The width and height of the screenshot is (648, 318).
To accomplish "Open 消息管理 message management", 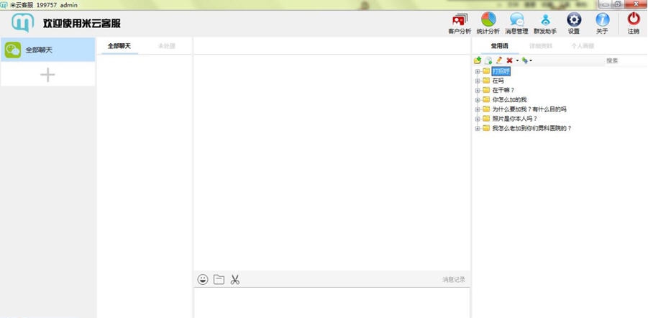I will coord(516,24).
